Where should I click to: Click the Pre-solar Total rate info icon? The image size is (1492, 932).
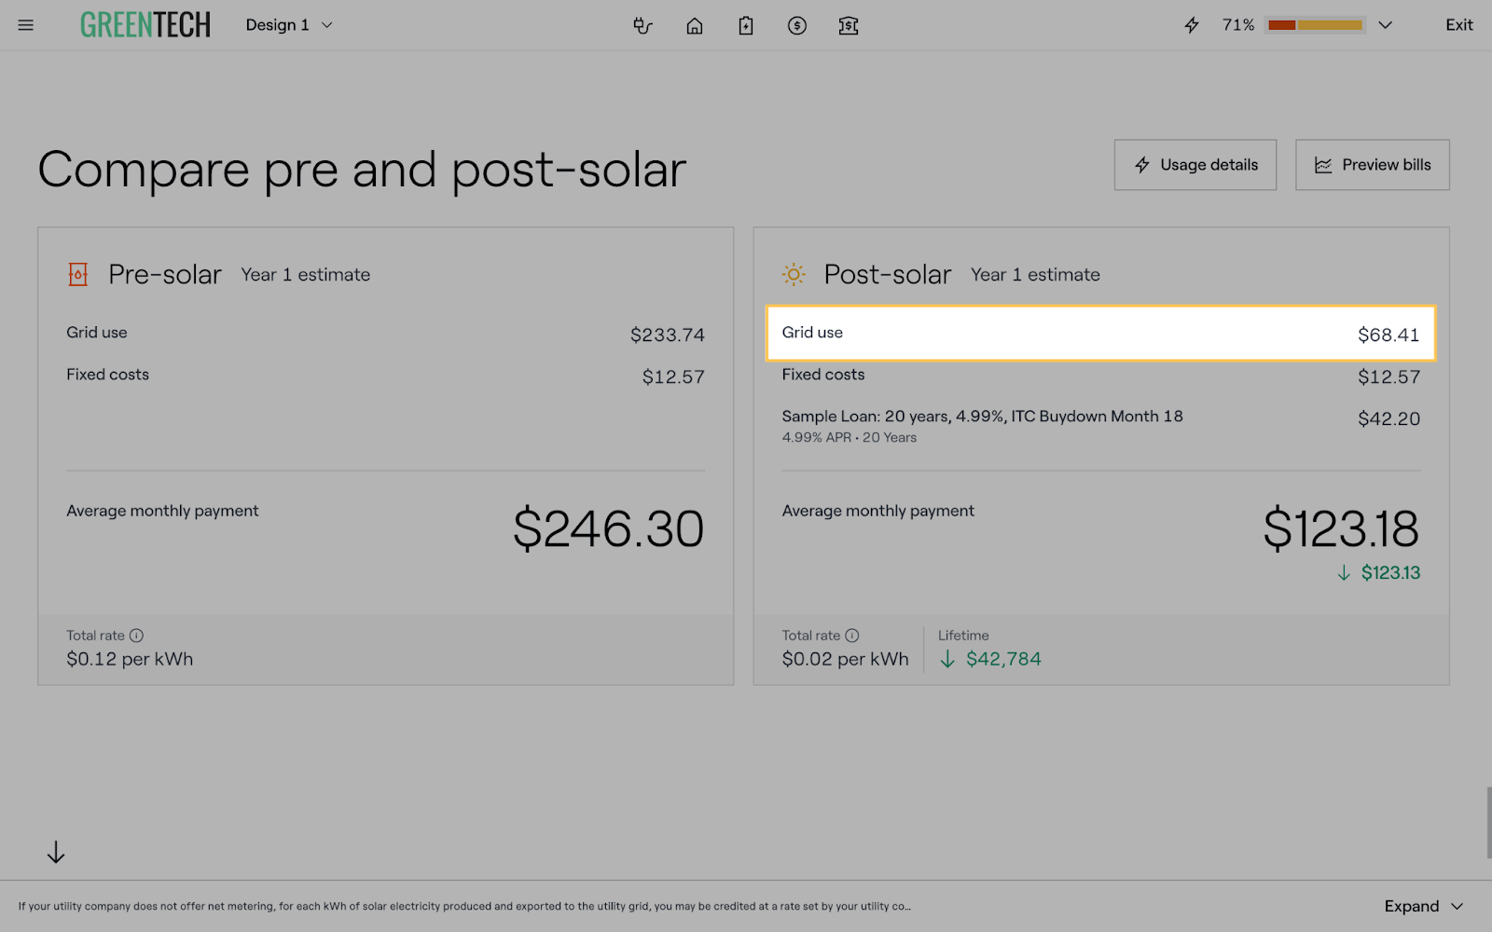click(136, 636)
